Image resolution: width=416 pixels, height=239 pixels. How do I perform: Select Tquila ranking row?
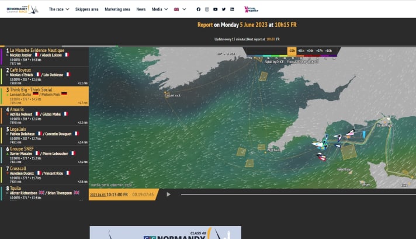(44, 193)
